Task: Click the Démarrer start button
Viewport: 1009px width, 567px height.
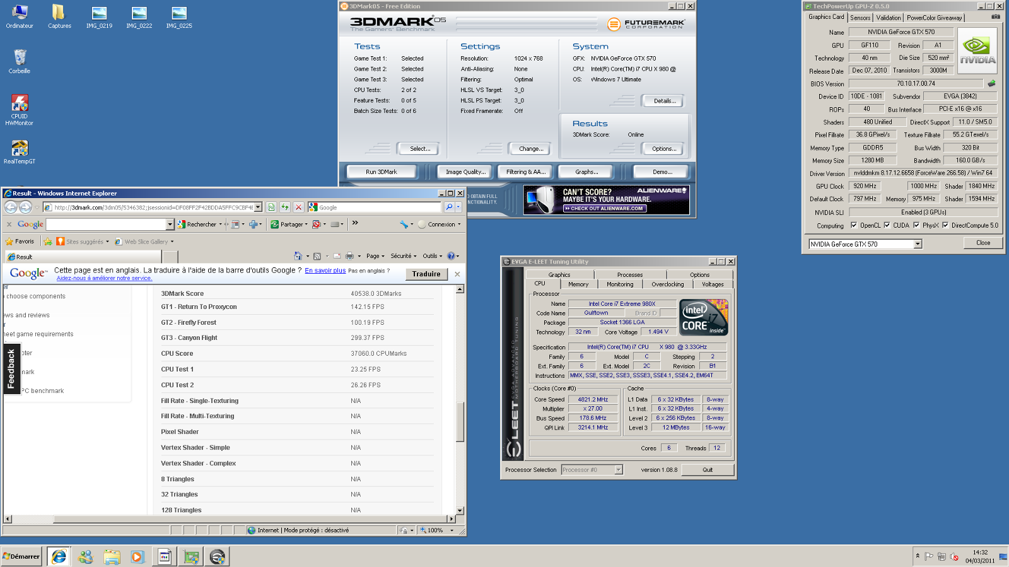Action: (21, 556)
